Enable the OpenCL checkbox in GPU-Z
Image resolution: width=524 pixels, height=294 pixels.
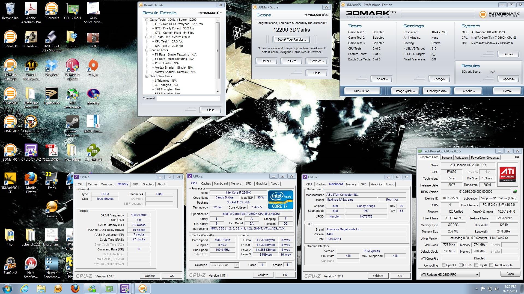pos(443,265)
